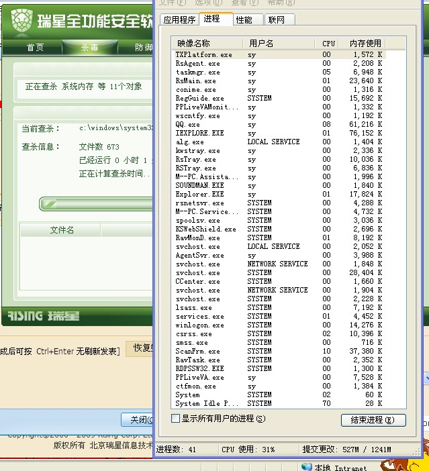429x471 pixels.
Task: Select the kwstray.exe process
Action: coord(279,150)
